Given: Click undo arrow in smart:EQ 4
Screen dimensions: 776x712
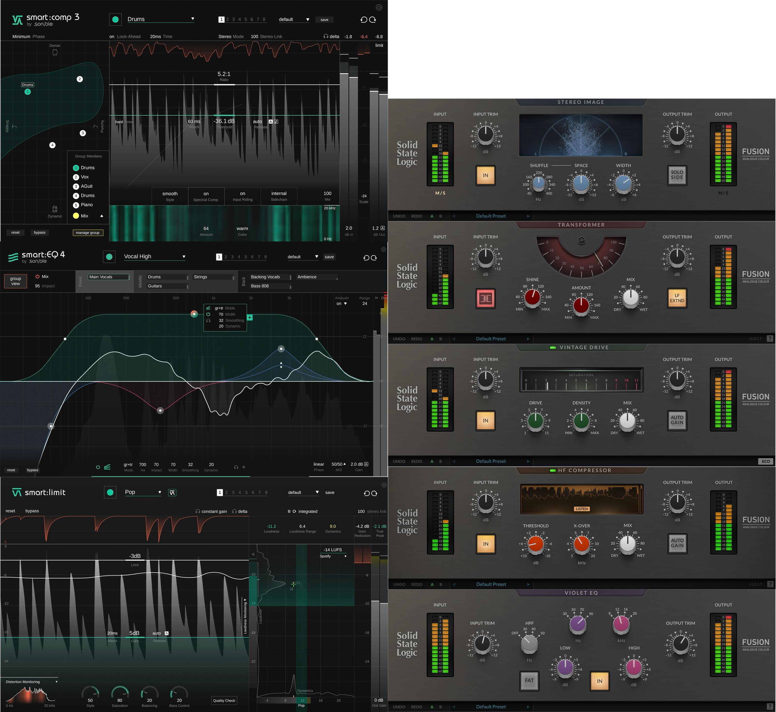Looking at the screenshot, I should 367,257.
